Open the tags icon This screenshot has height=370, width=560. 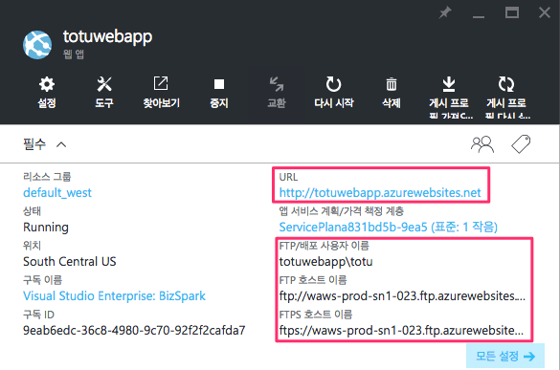pyautogui.click(x=521, y=144)
